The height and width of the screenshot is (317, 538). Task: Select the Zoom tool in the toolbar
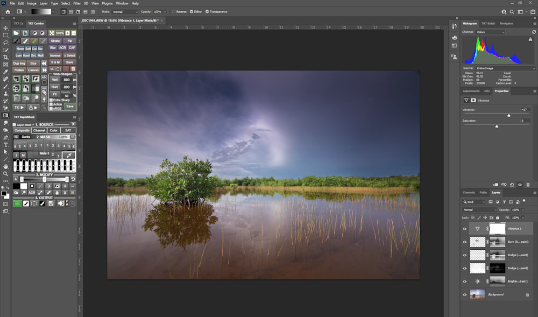tap(5, 174)
